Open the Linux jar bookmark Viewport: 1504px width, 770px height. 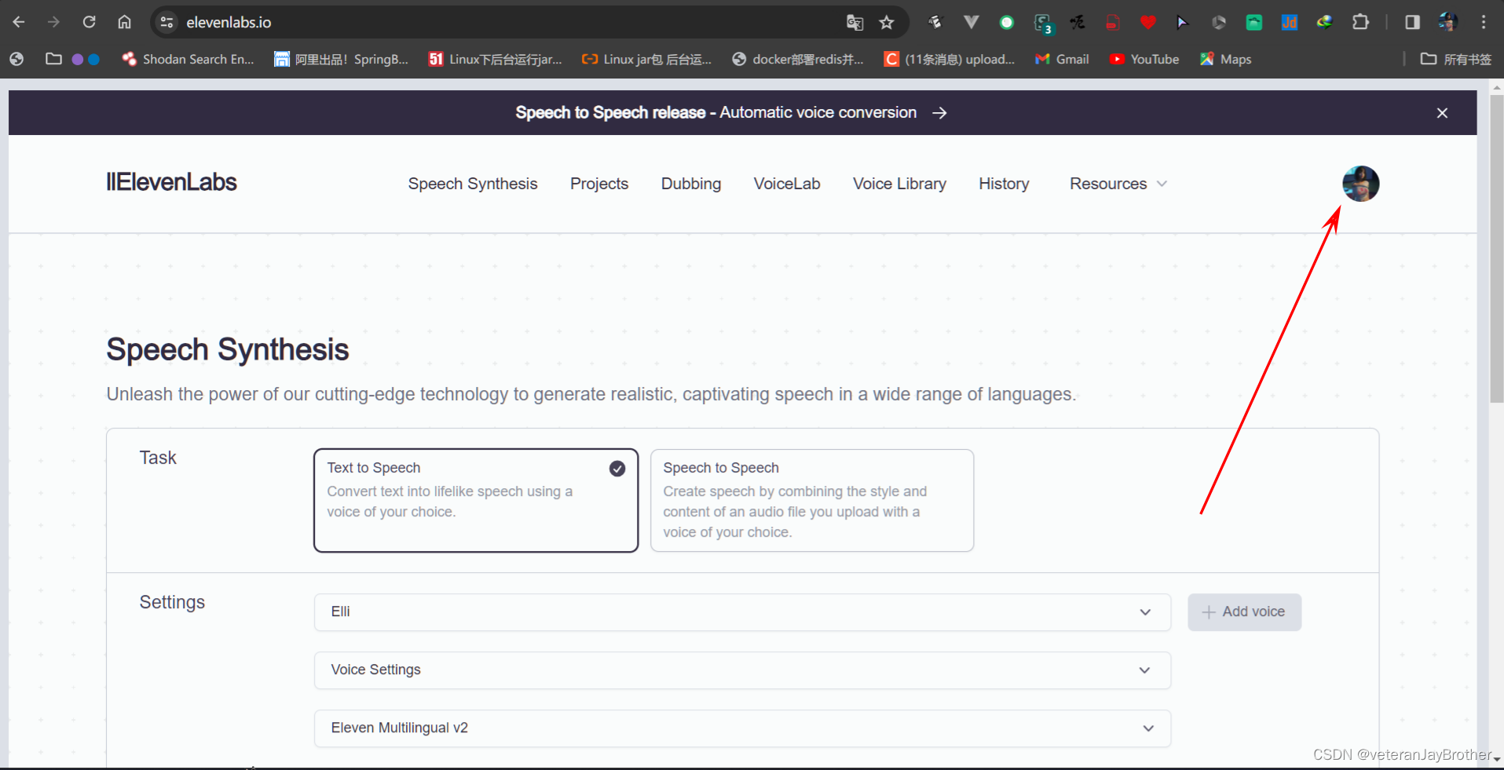(647, 59)
